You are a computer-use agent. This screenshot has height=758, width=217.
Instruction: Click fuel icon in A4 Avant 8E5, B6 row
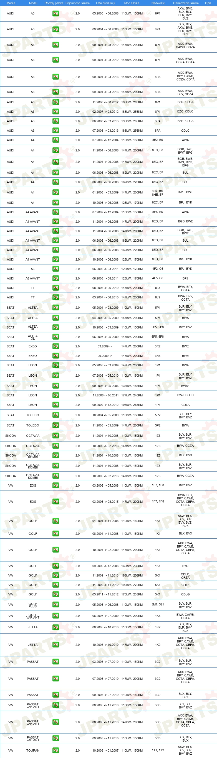point(55,212)
